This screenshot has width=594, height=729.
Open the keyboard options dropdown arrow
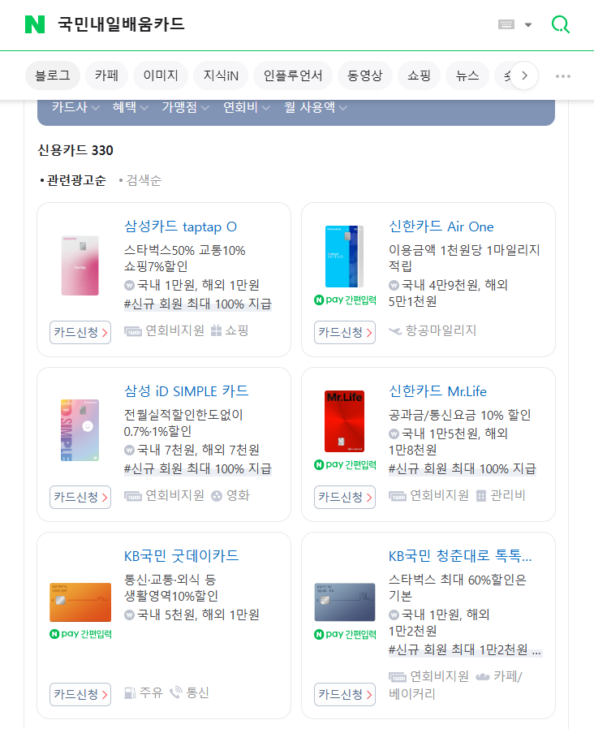pyautogui.click(x=528, y=24)
